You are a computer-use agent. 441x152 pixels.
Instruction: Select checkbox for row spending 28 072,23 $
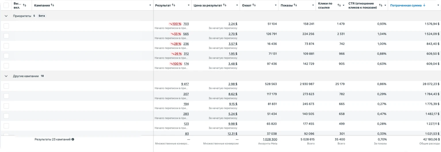(x=6, y=86)
